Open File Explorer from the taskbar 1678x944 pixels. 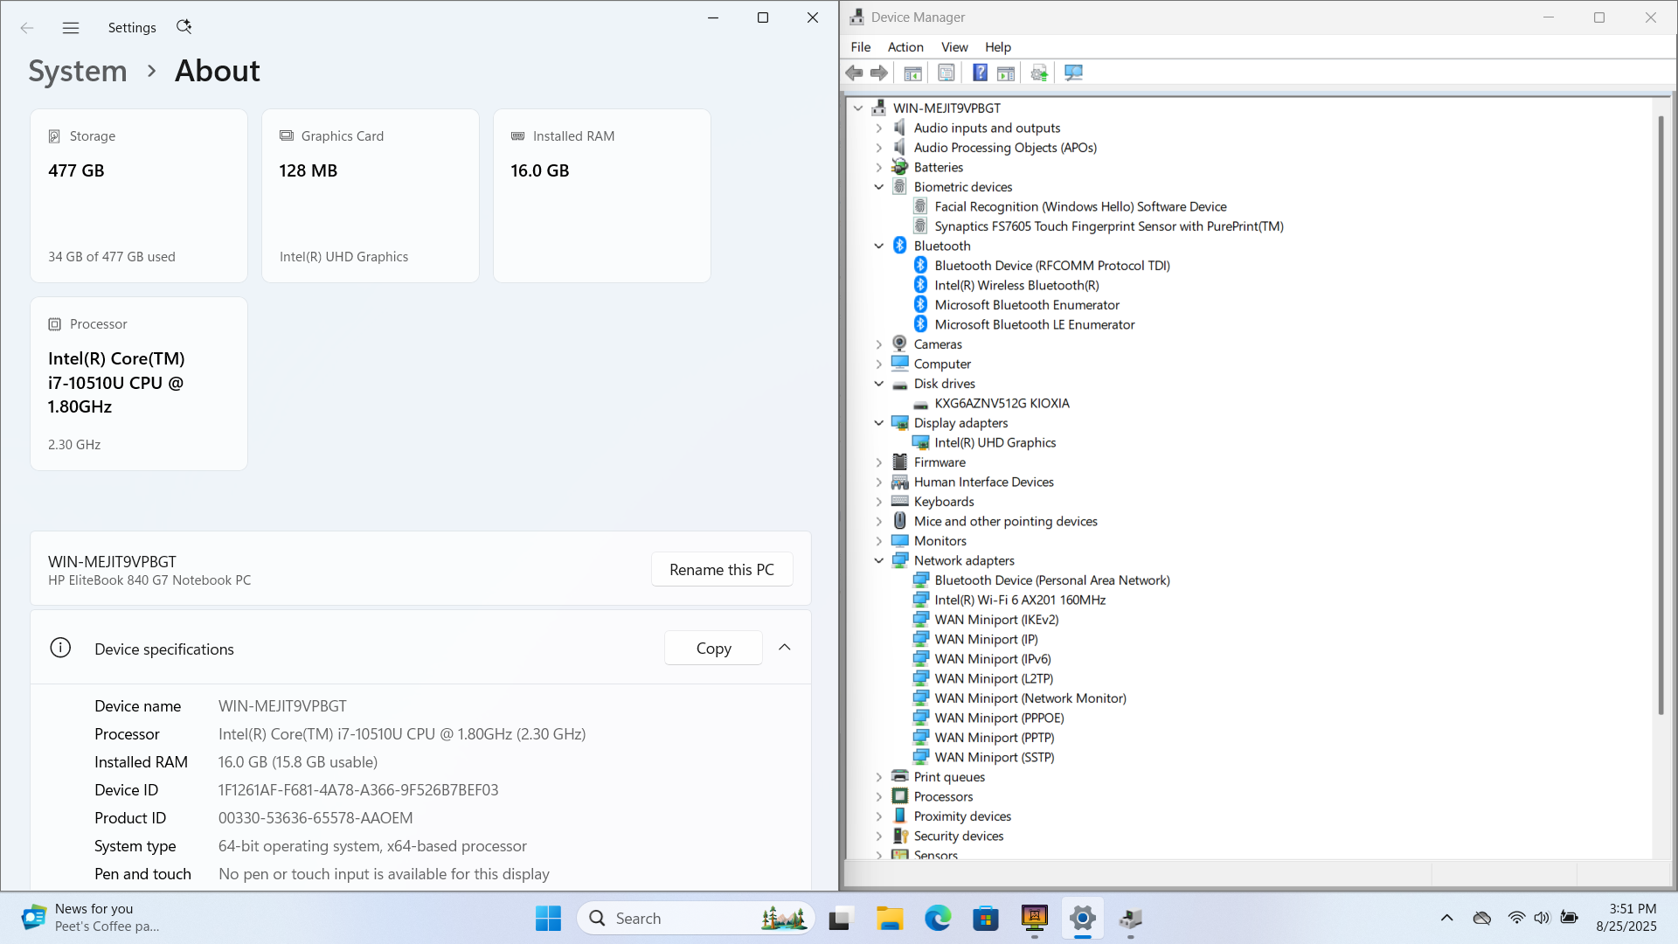pyautogui.click(x=890, y=919)
